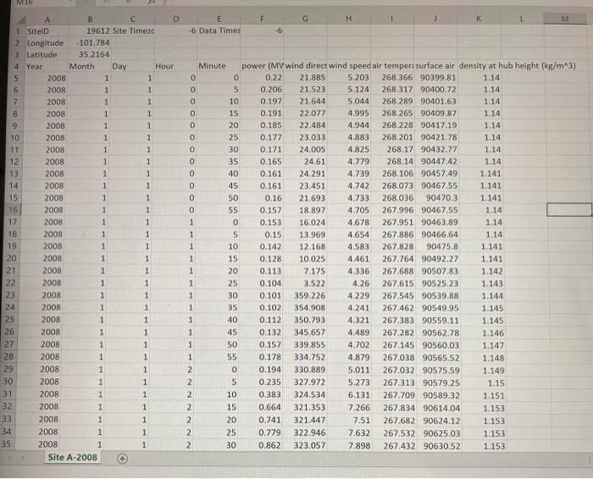The image size is (593, 479).
Task: Click the Latitude label cell
Action: click(x=46, y=55)
